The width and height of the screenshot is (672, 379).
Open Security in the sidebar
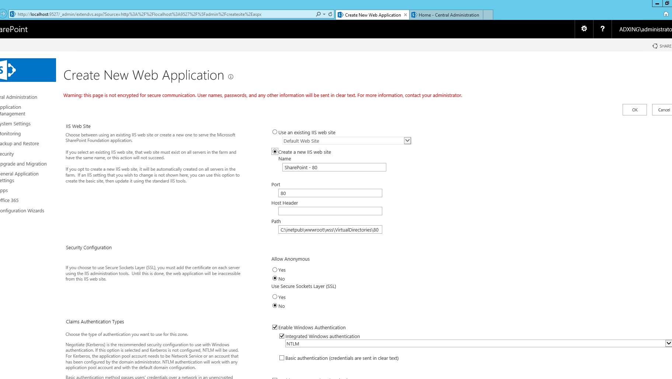pyautogui.click(x=7, y=154)
